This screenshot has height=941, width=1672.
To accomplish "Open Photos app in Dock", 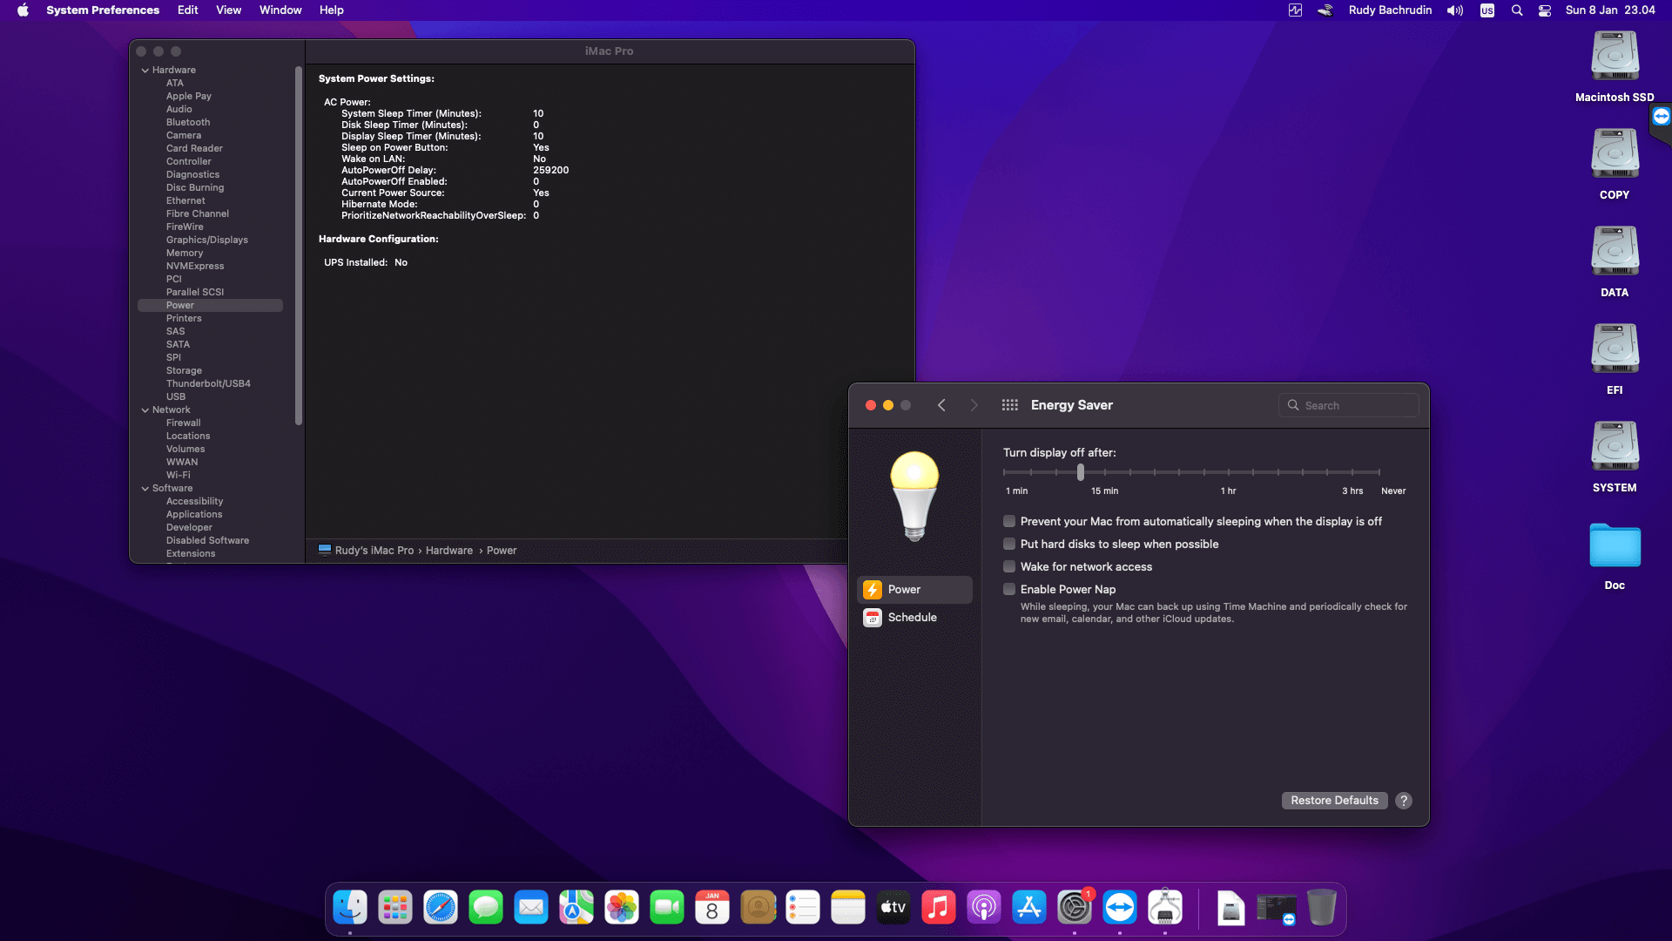I will click(622, 908).
